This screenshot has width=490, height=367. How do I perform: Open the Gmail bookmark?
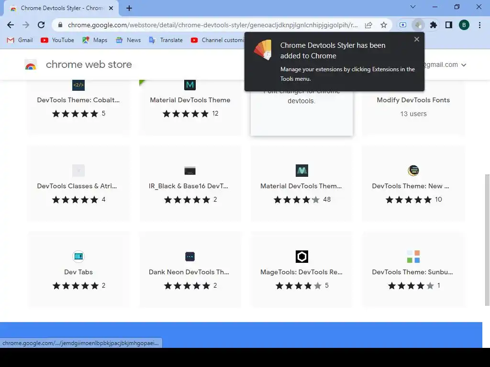click(20, 40)
